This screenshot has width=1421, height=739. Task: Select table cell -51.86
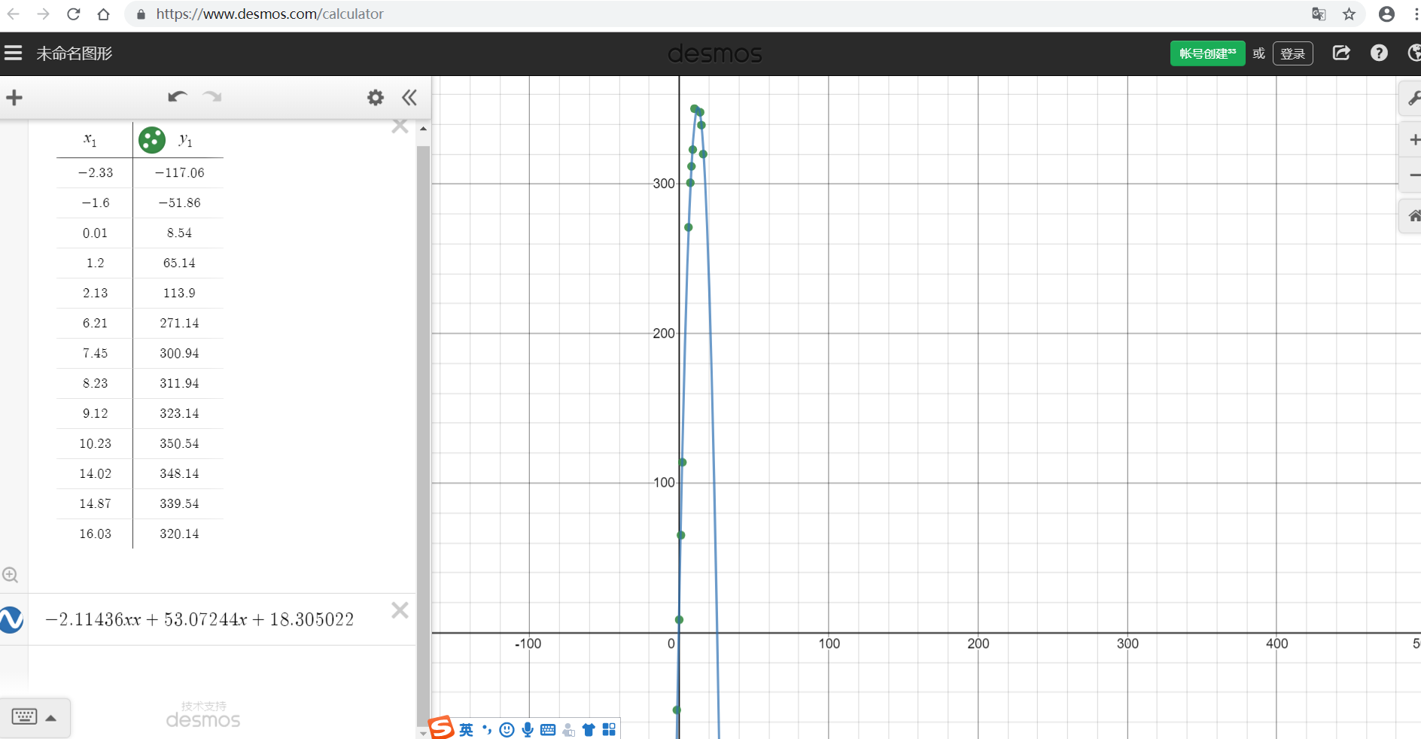pyautogui.click(x=179, y=202)
